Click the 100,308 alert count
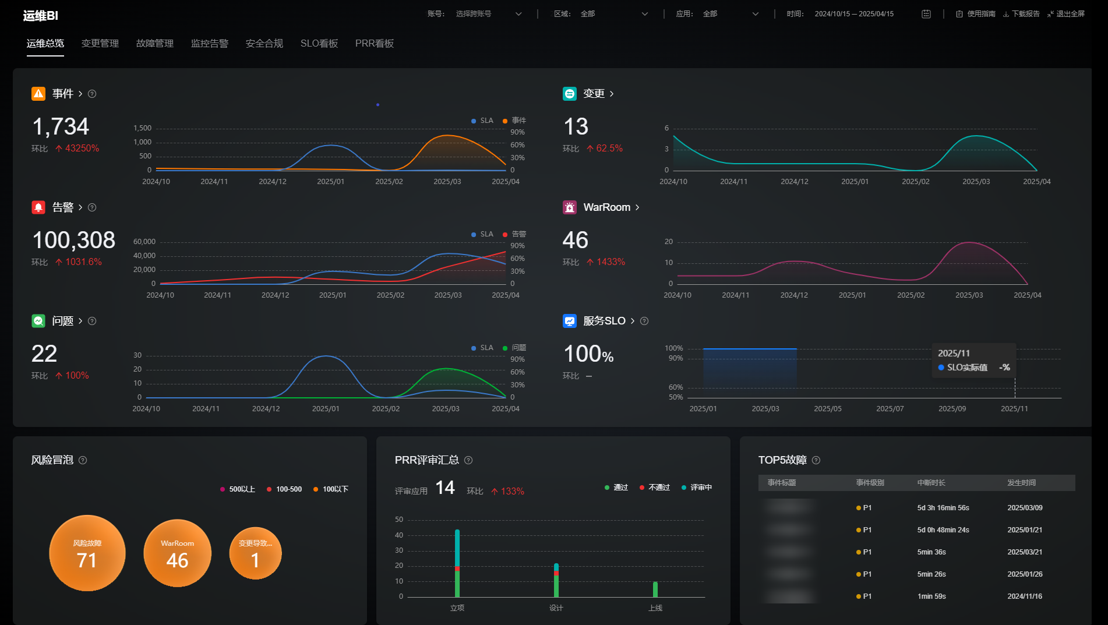The width and height of the screenshot is (1108, 625). [74, 240]
